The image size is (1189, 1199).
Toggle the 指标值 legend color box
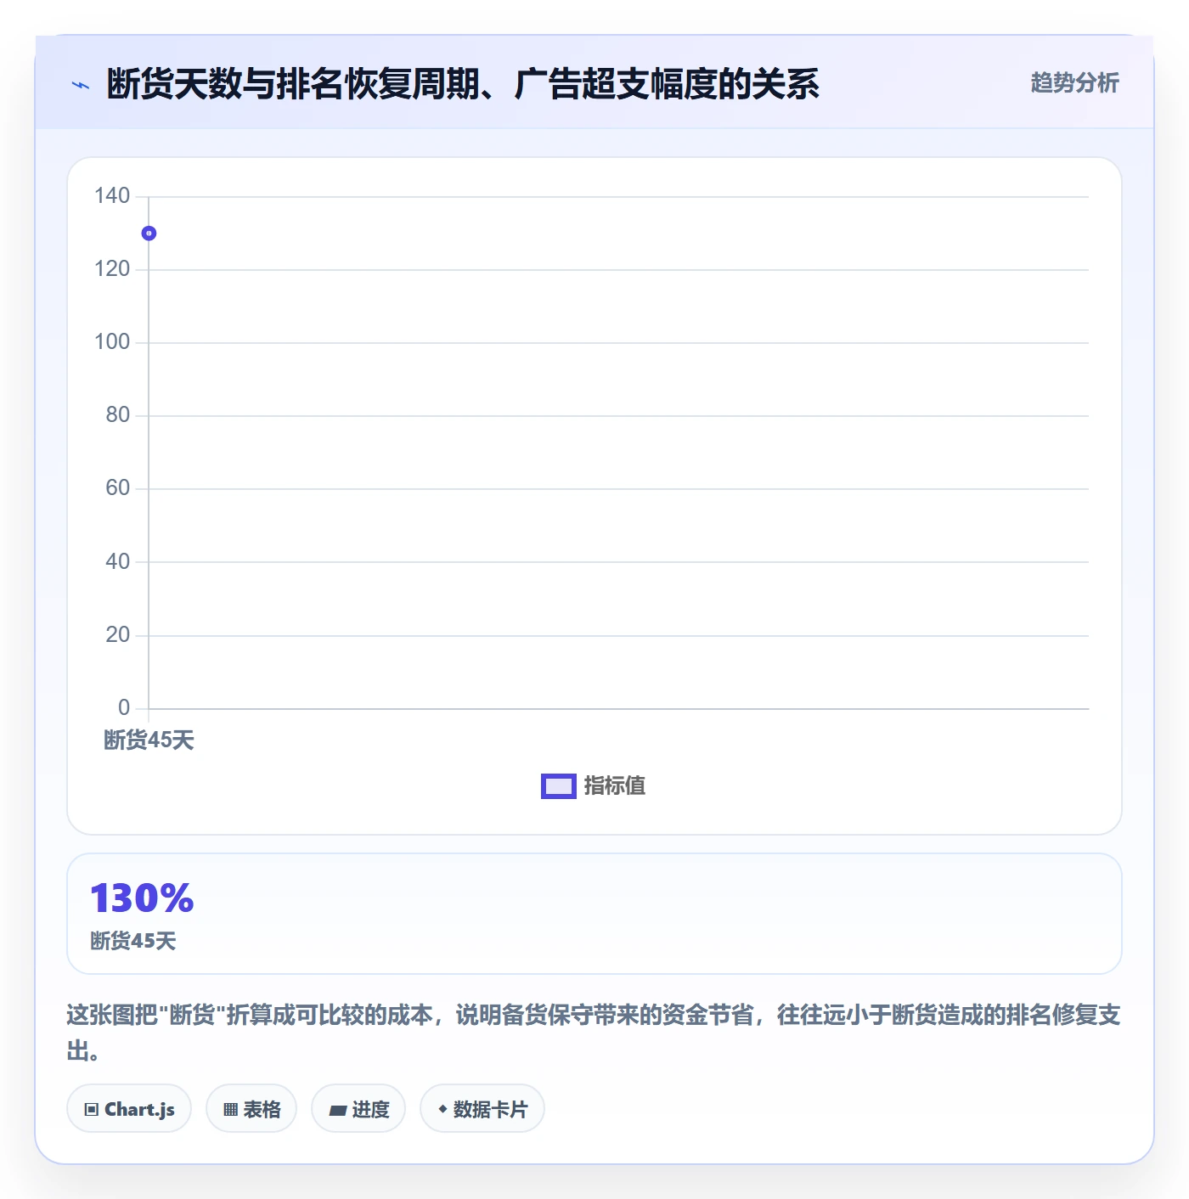559,786
